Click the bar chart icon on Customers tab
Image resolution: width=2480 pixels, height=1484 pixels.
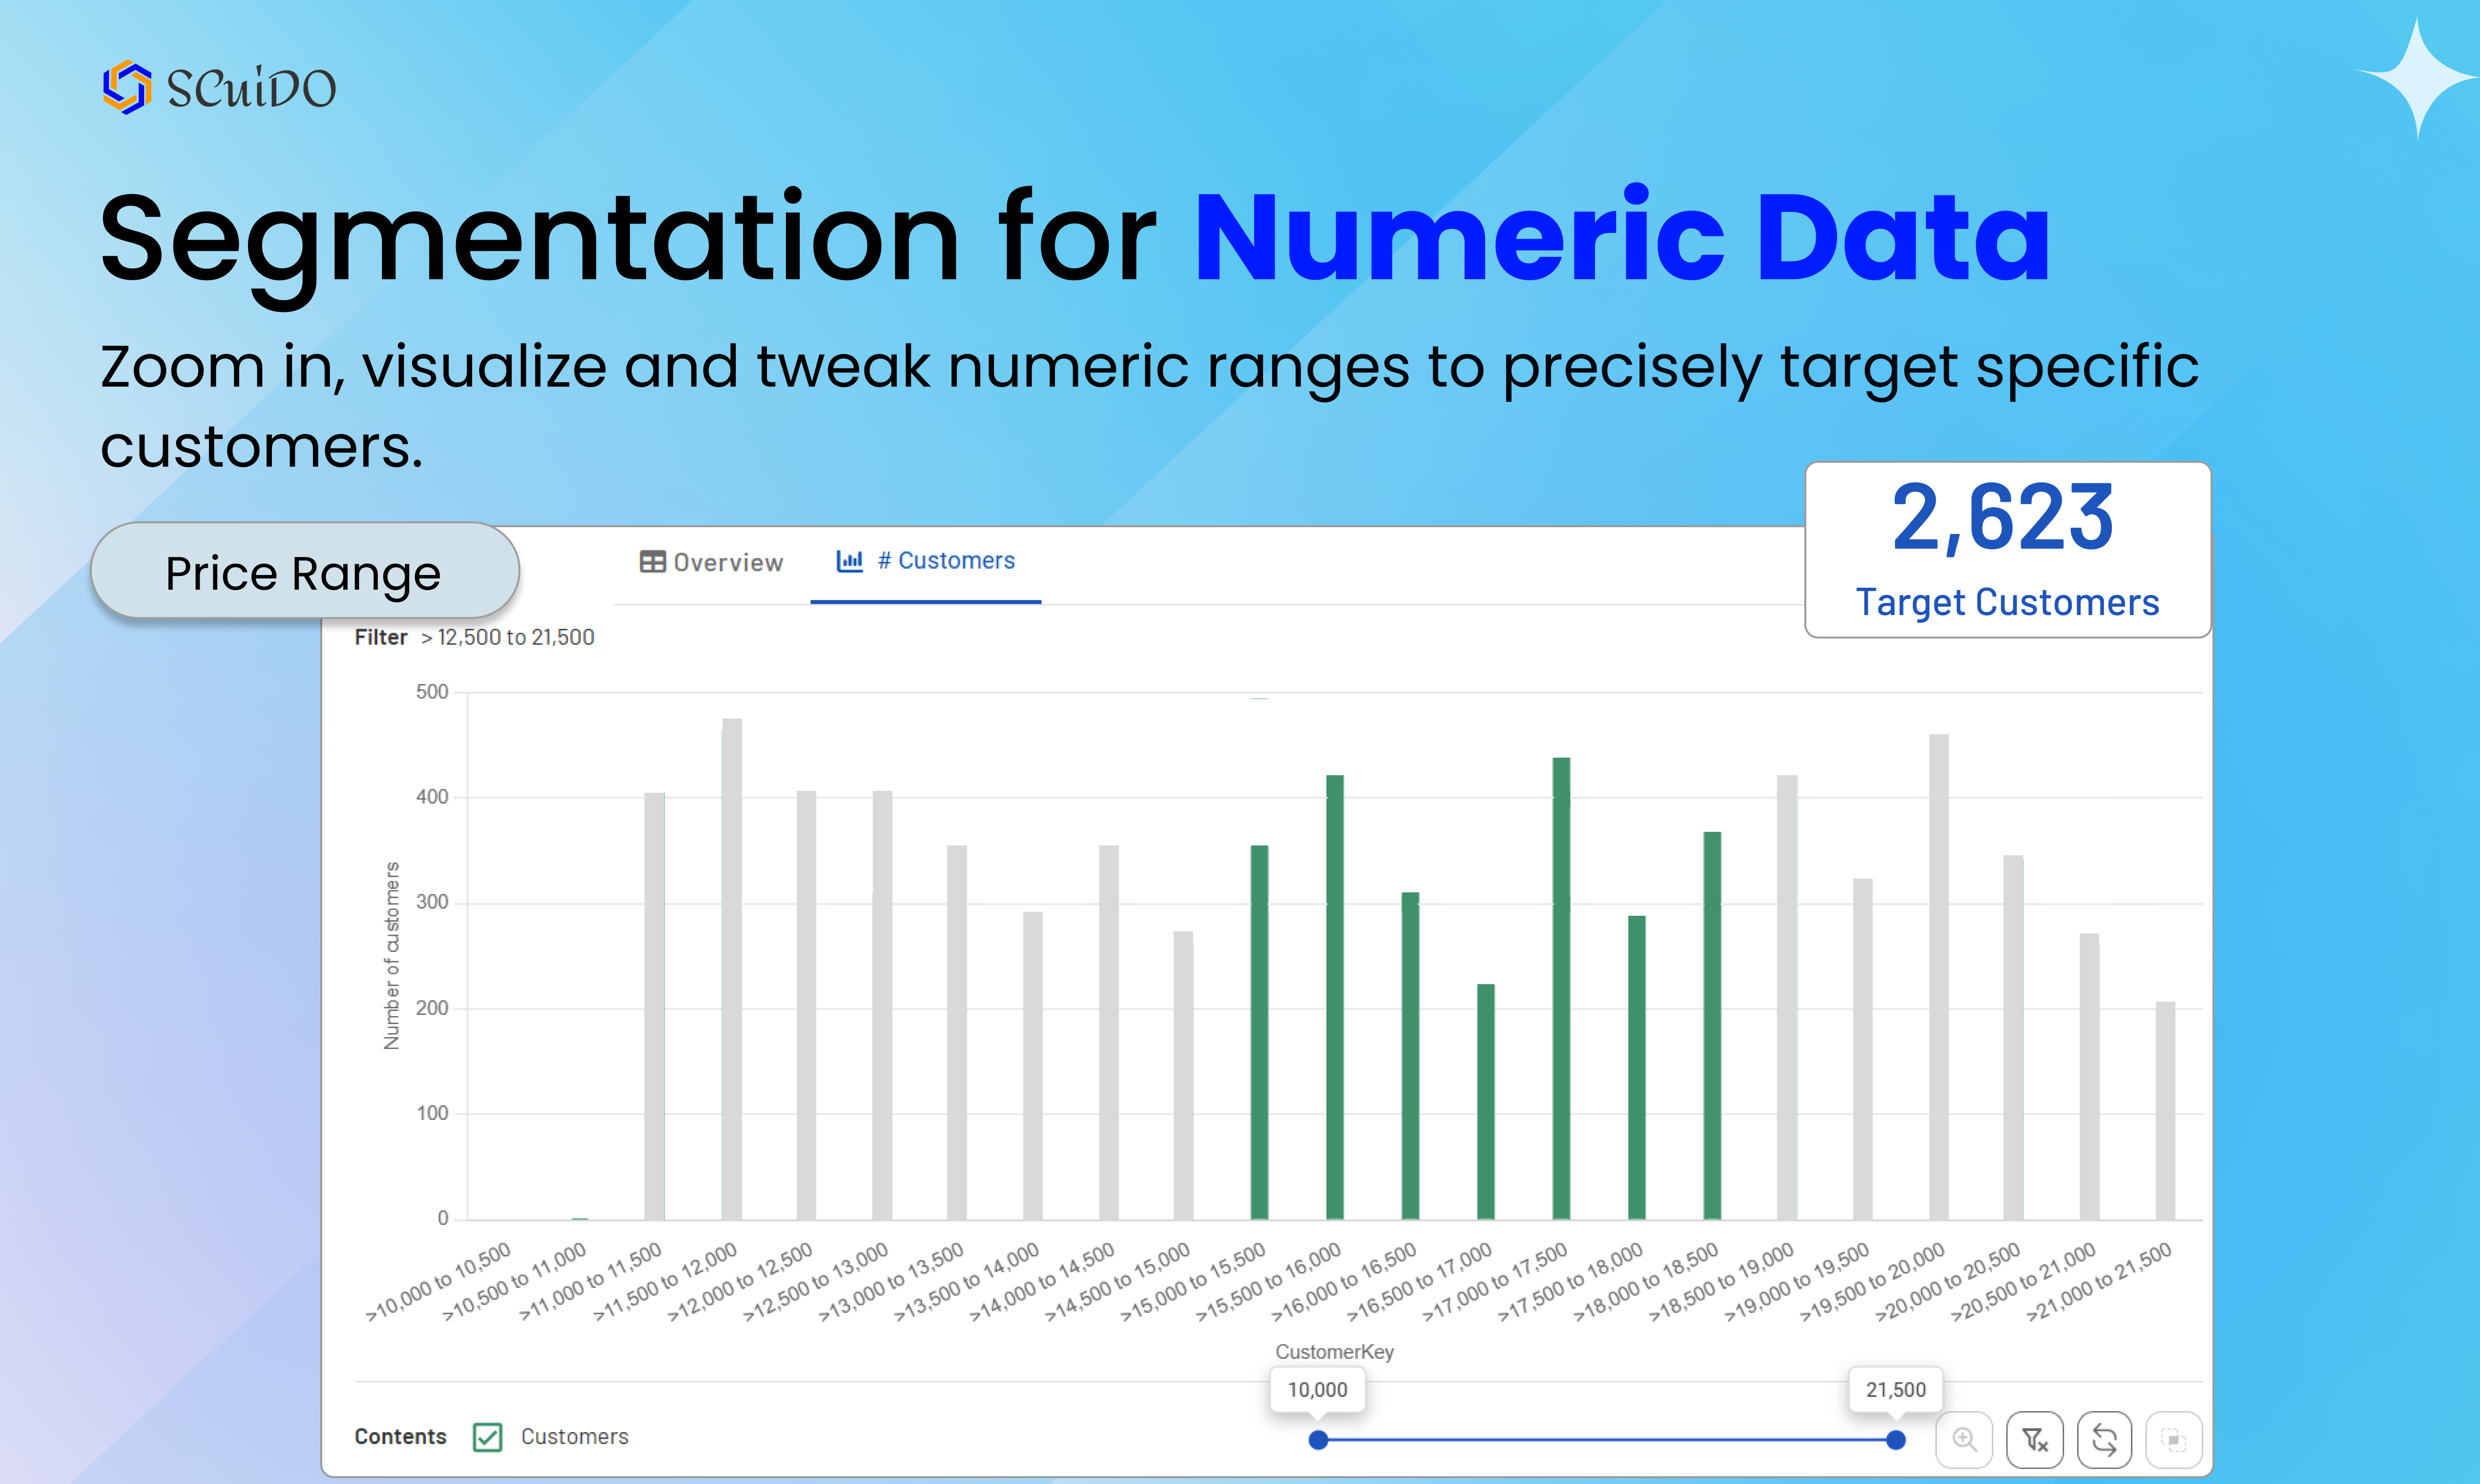pyautogui.click(x=849, y=561)
